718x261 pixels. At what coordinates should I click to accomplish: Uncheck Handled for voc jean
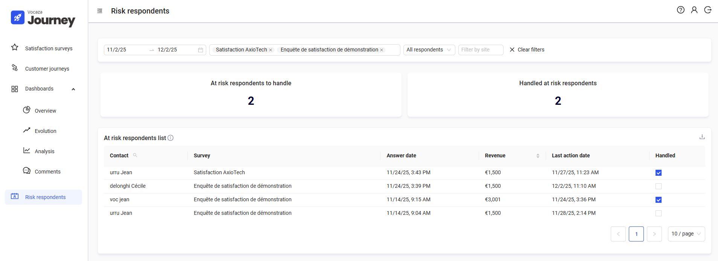click(x=658, y=200)
